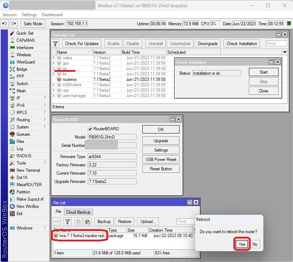Screen dimensions: 293x262
Task: Confirm reboot by clicking Yes
Action: click(242, 244)
